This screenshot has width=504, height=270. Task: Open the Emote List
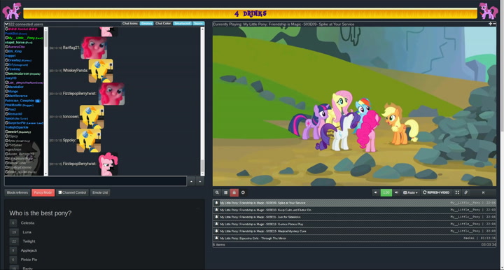(x=100, y=192)
